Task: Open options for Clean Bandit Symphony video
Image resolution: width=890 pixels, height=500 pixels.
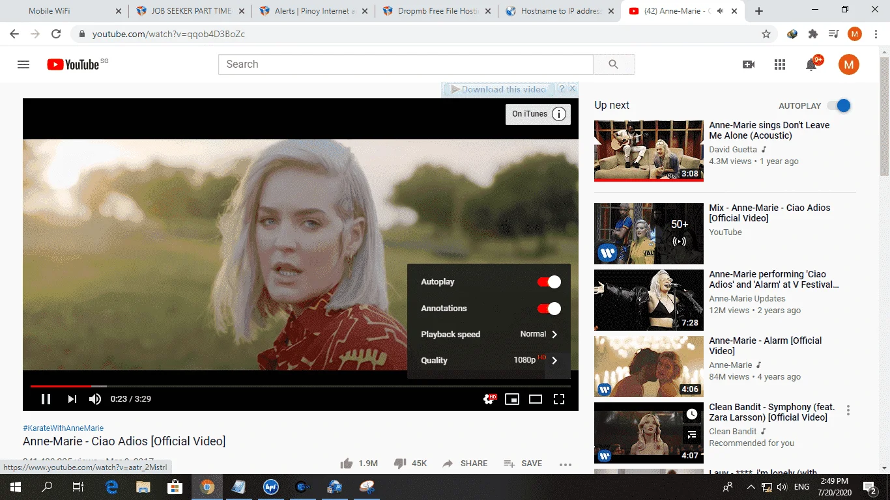Action: [848, 410]
